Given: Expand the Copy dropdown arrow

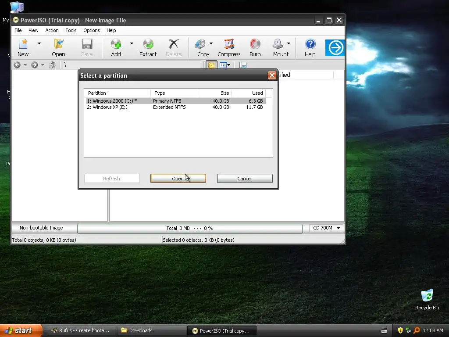Looking at the screenshot, I should (211, 43).
